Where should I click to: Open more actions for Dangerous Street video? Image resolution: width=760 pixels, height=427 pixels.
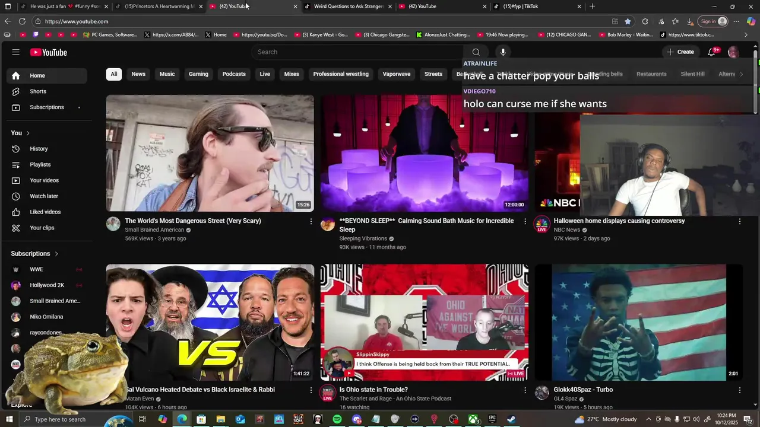(311, 221)
